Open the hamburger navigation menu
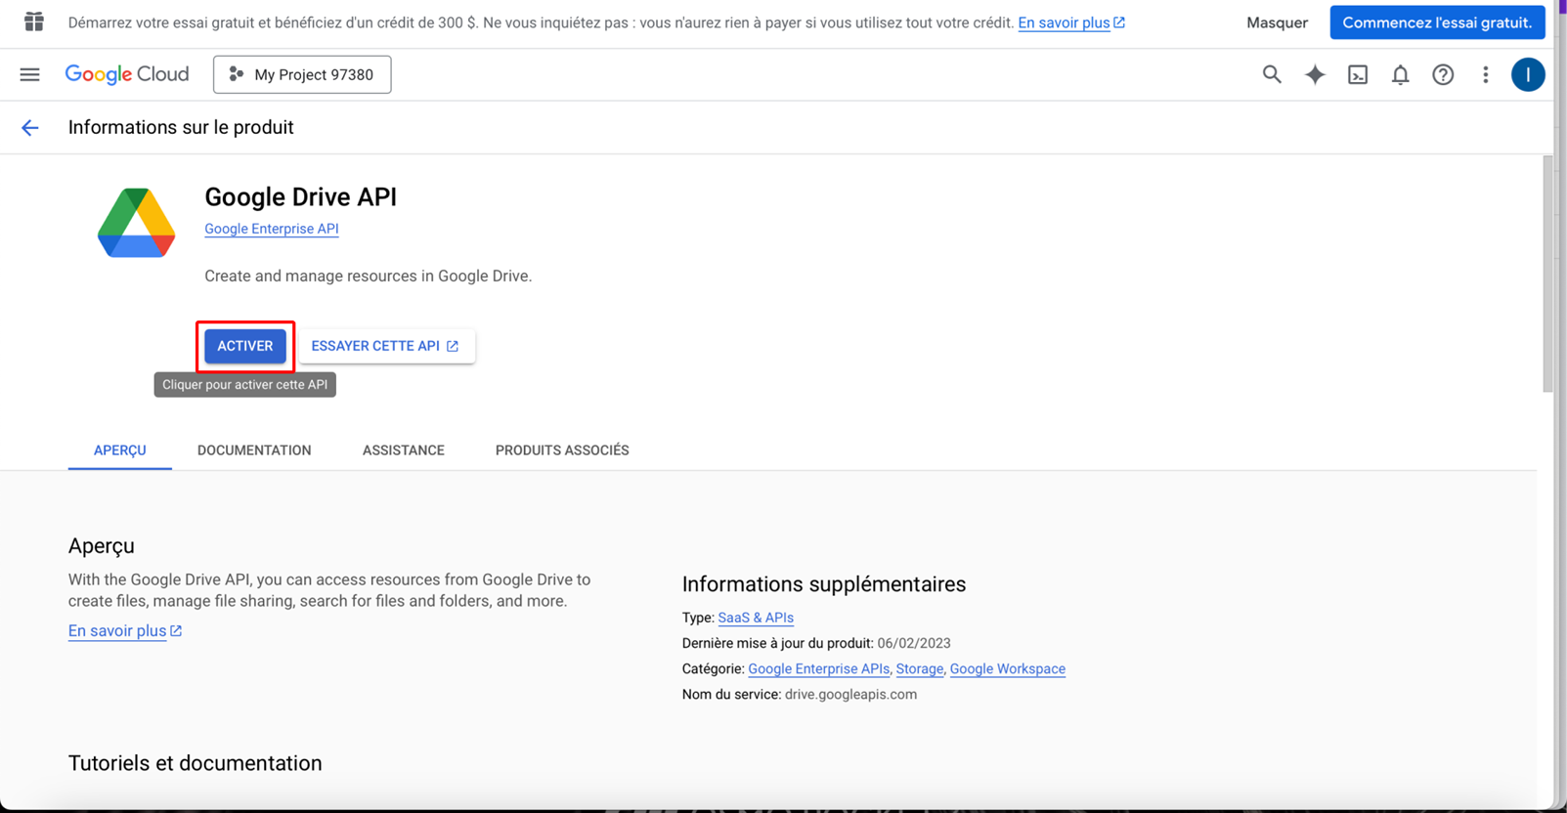Screen dimensions: 1567x813 click(30, 74)
